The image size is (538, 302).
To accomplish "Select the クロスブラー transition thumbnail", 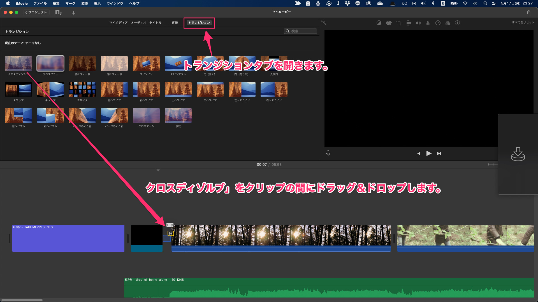I will [50, 63].
